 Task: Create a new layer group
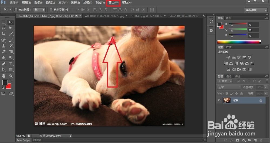coord(249,140)
